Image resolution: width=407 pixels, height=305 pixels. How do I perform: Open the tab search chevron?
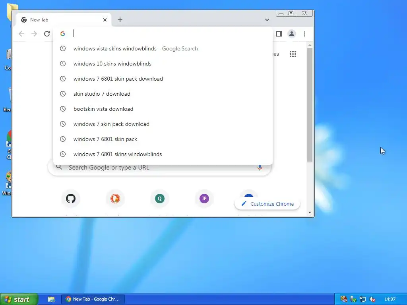point(267,20)
